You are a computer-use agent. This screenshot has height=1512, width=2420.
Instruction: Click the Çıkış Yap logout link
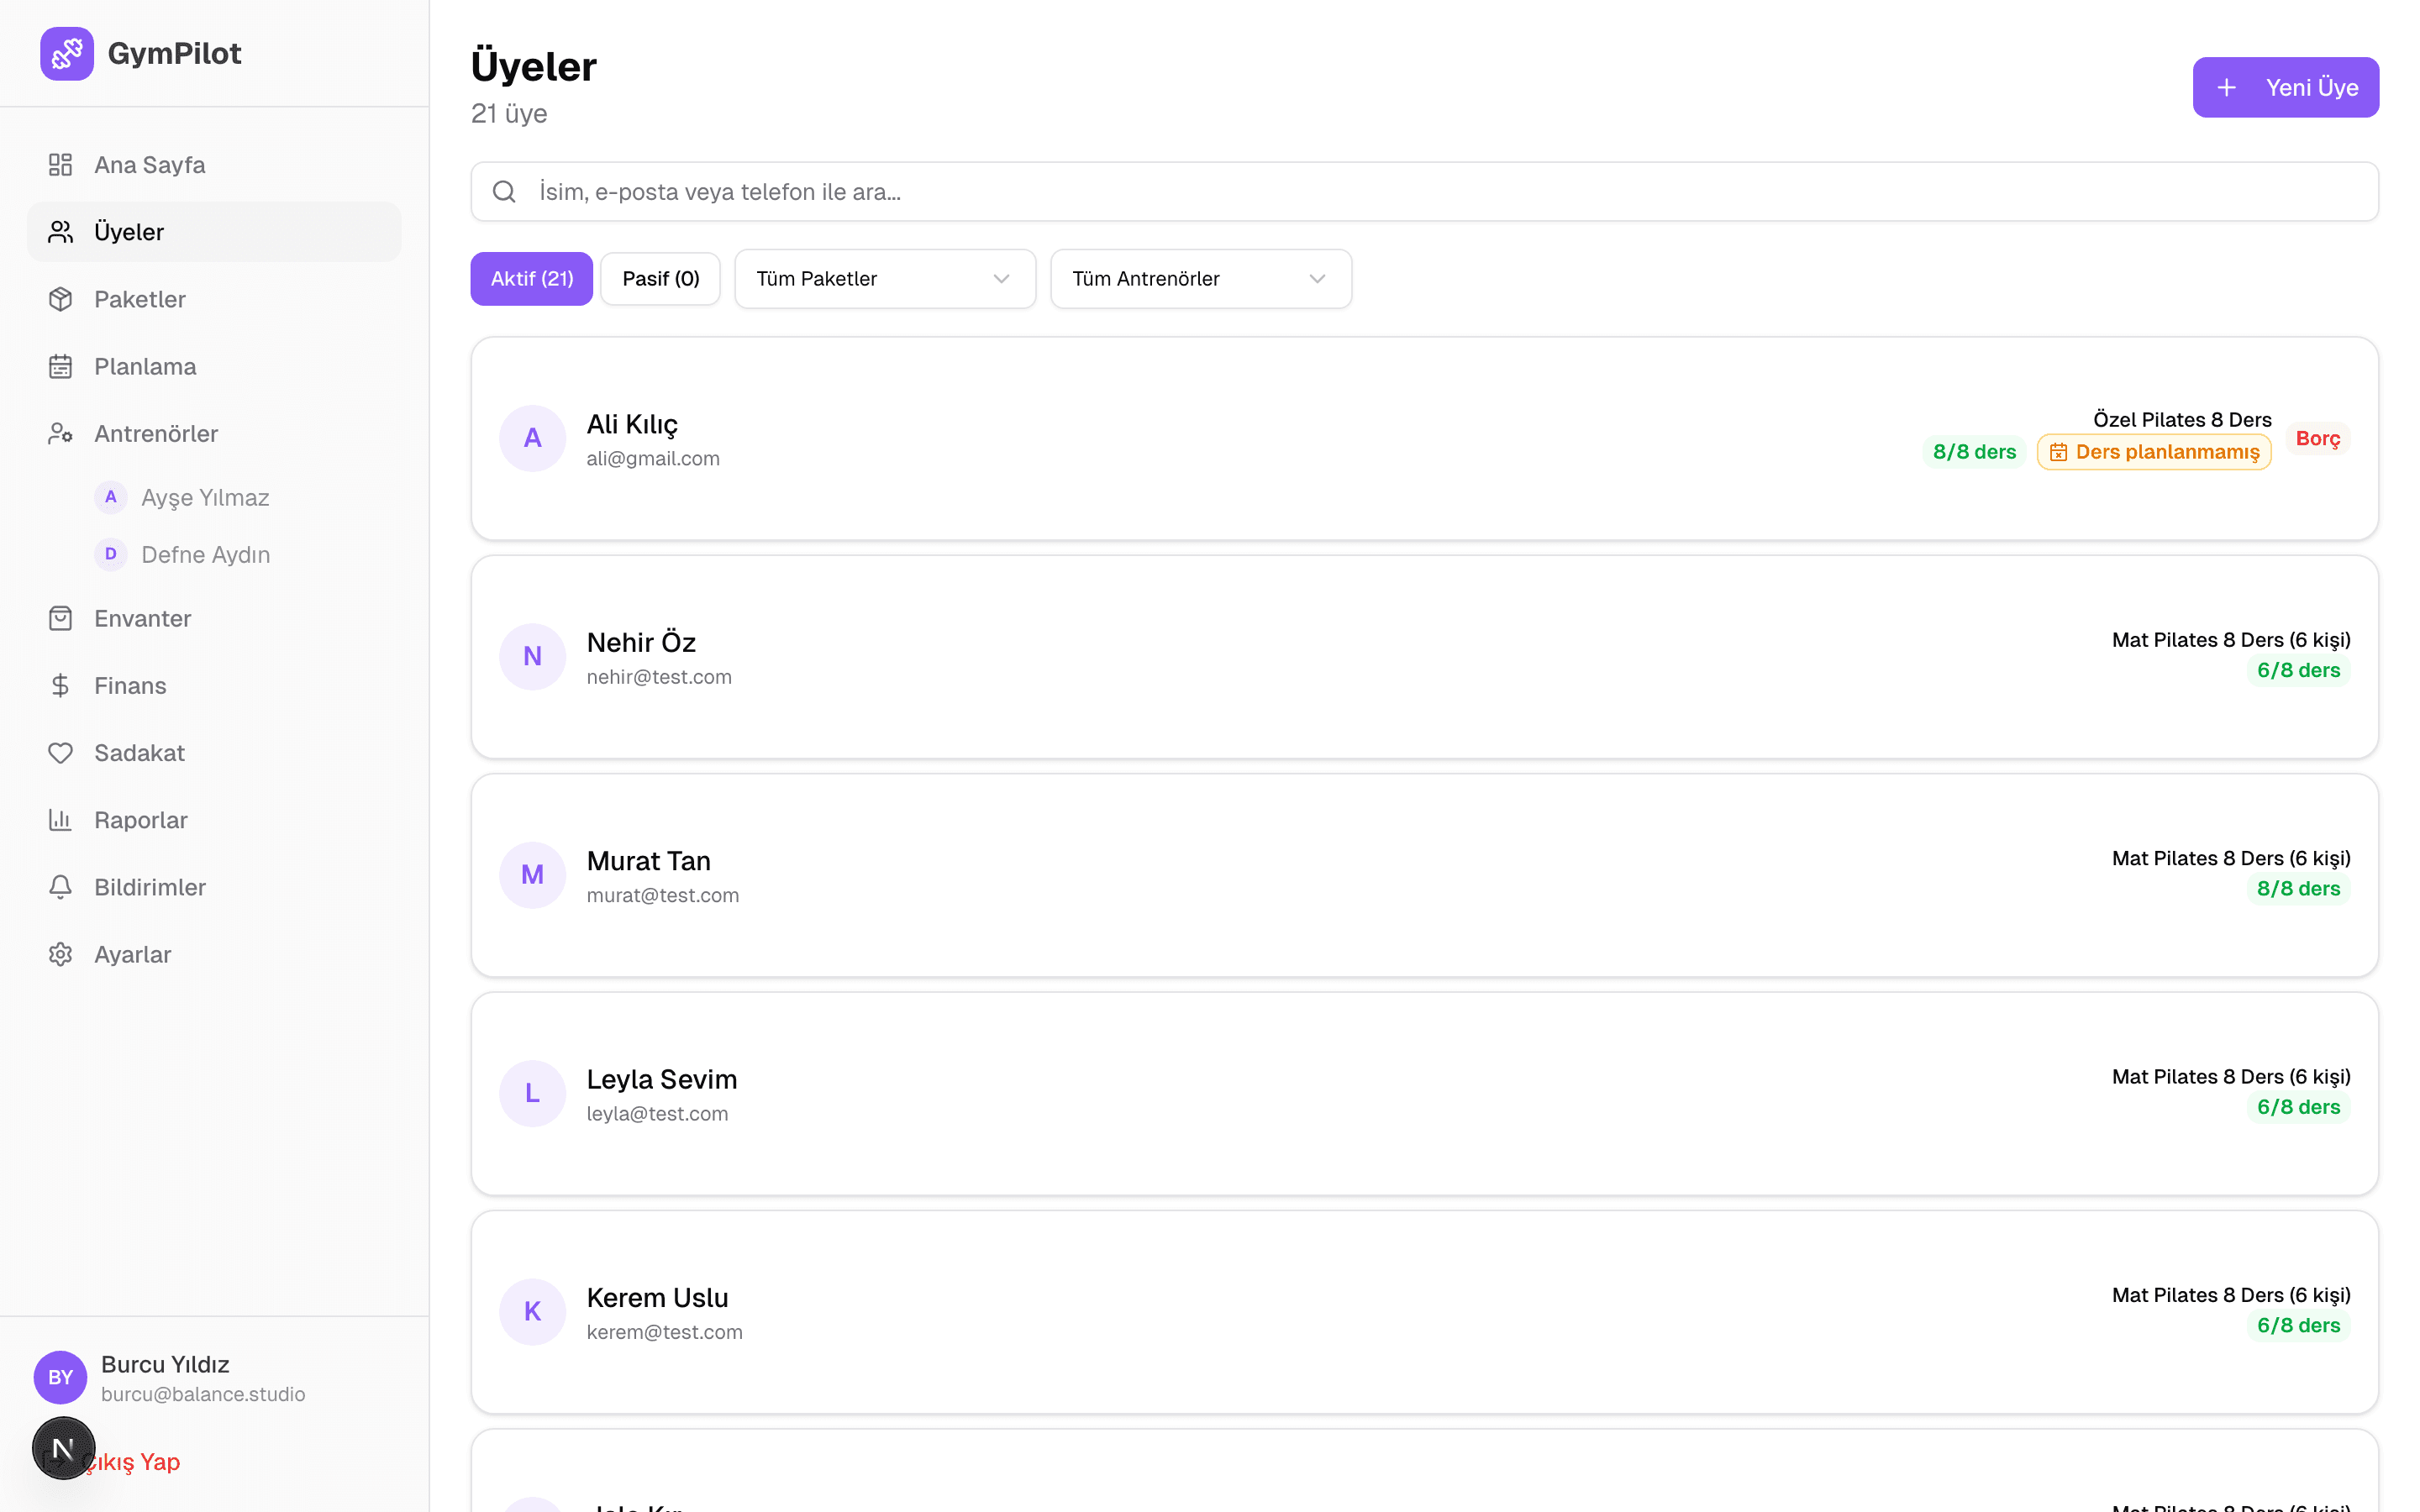(133, 1462)
